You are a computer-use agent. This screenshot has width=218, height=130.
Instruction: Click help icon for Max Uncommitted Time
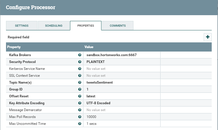pos(80,124)
